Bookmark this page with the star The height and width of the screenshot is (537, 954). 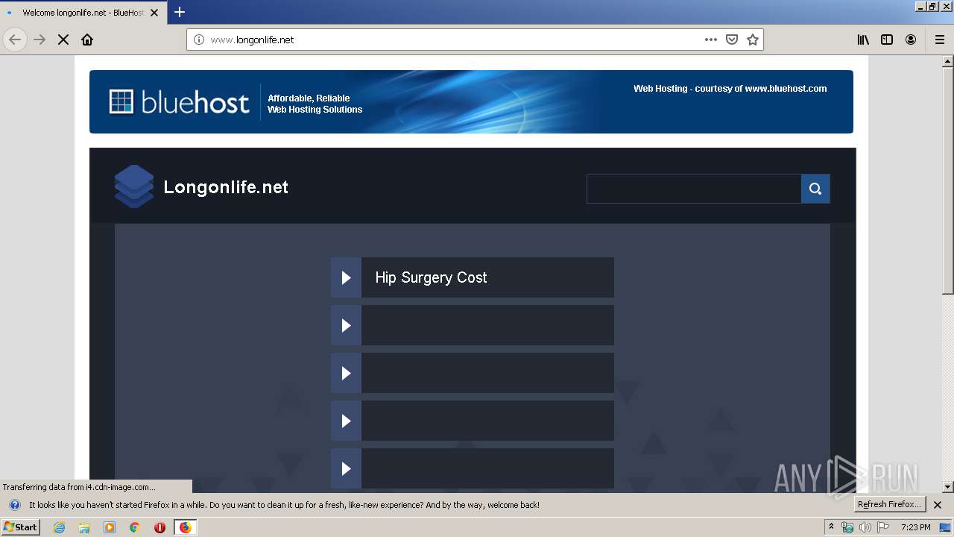[753, 40]
